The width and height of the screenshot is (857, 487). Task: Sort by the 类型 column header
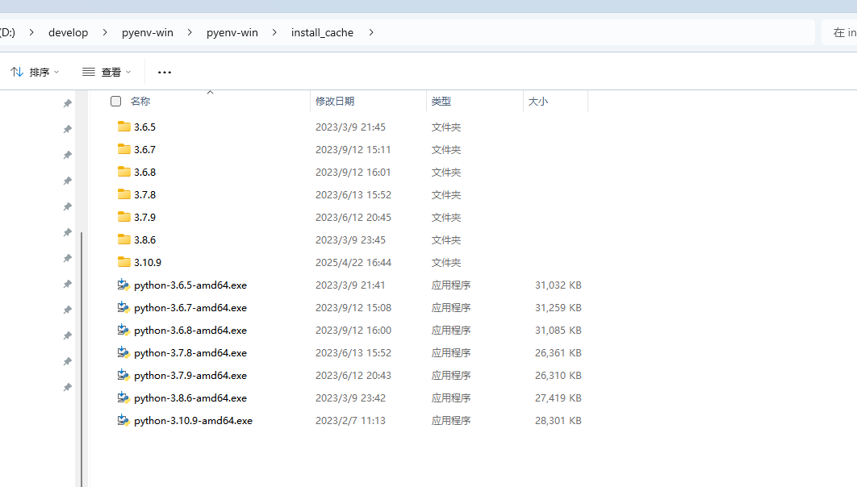pyautogui.click(x=441, y=101)
